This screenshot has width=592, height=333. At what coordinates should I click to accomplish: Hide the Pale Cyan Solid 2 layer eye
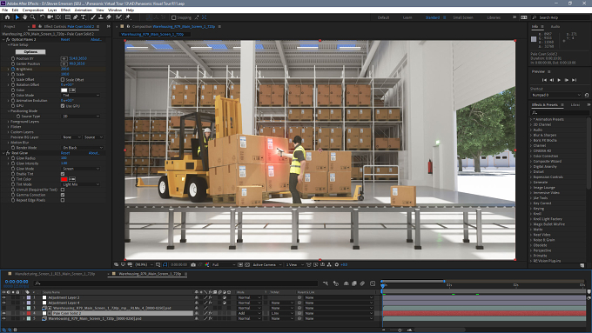tap(4, 313)
